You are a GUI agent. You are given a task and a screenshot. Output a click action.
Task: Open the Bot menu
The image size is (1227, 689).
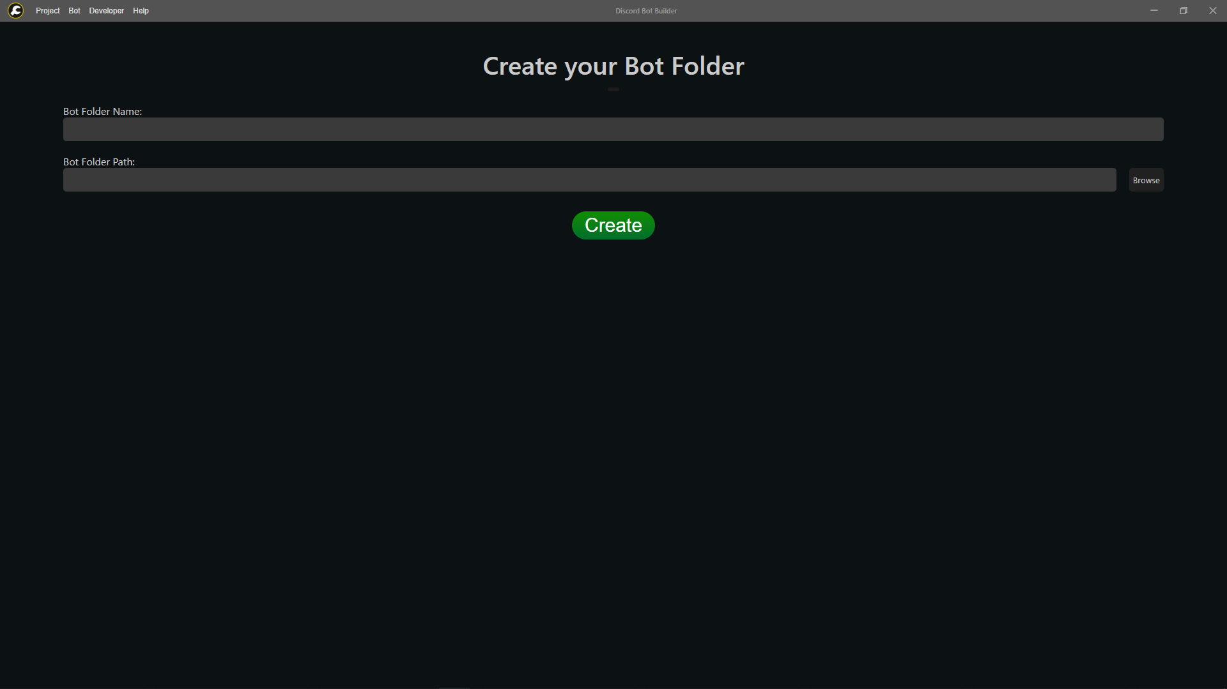coord(74,11)
